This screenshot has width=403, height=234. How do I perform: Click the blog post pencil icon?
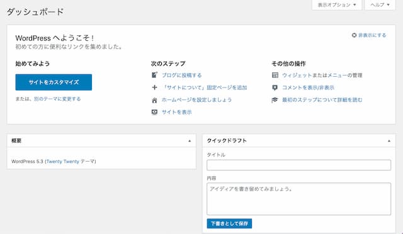tap(154, 75)
